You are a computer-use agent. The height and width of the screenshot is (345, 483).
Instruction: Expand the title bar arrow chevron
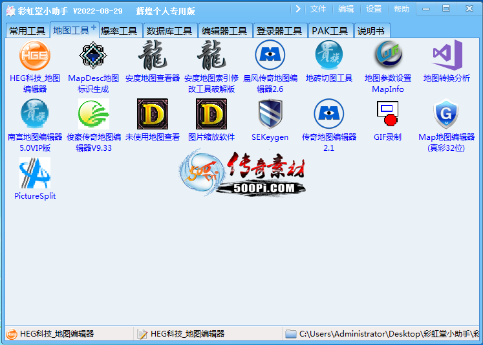(x=298, y=9)
